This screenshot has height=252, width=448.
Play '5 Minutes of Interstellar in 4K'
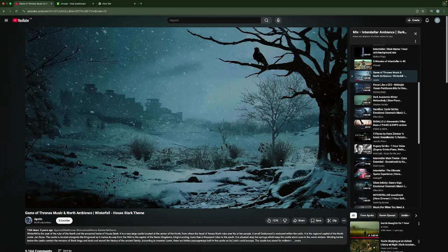point(384,64)
